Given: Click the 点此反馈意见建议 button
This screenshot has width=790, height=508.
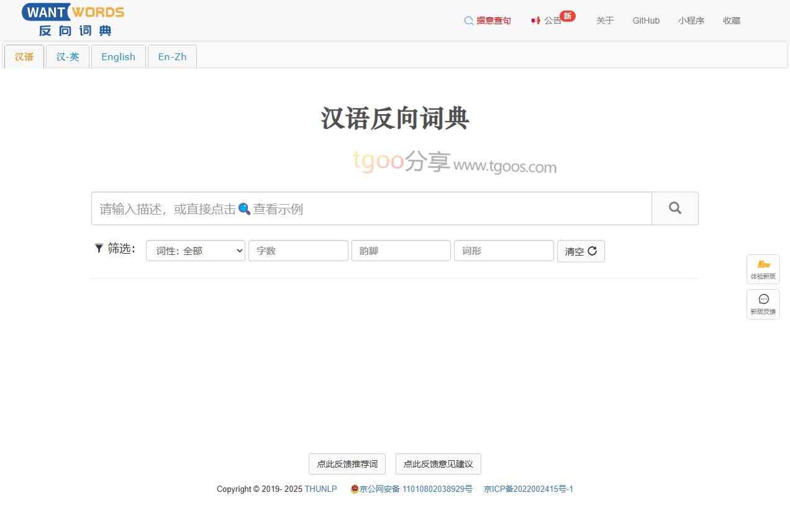Looking at the screenshot, I should [x=438, y=464].
